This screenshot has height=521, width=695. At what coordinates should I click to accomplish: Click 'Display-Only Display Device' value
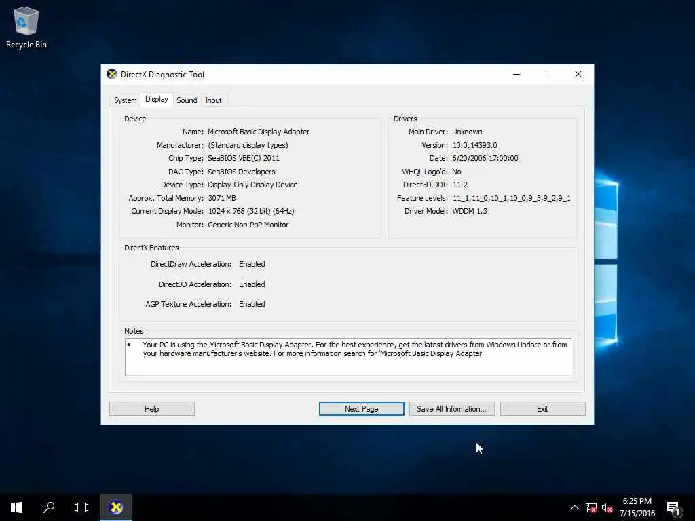(x=252, y=185)
